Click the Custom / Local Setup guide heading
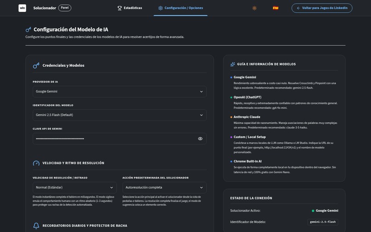Image resolution: width=371 pixels, height=232 pixels. 249,137
